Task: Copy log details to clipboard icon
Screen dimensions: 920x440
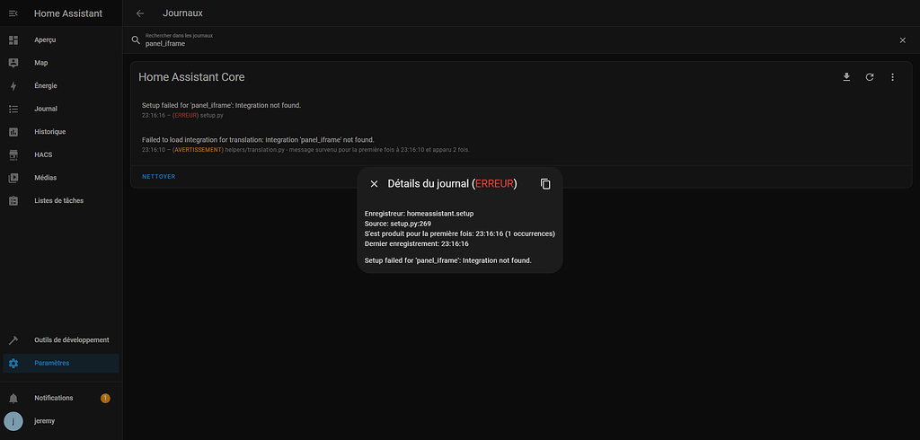Action: 545,183
